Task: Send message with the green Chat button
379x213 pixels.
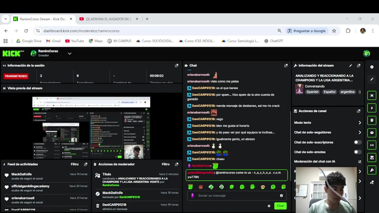Action: pos(280,206)
